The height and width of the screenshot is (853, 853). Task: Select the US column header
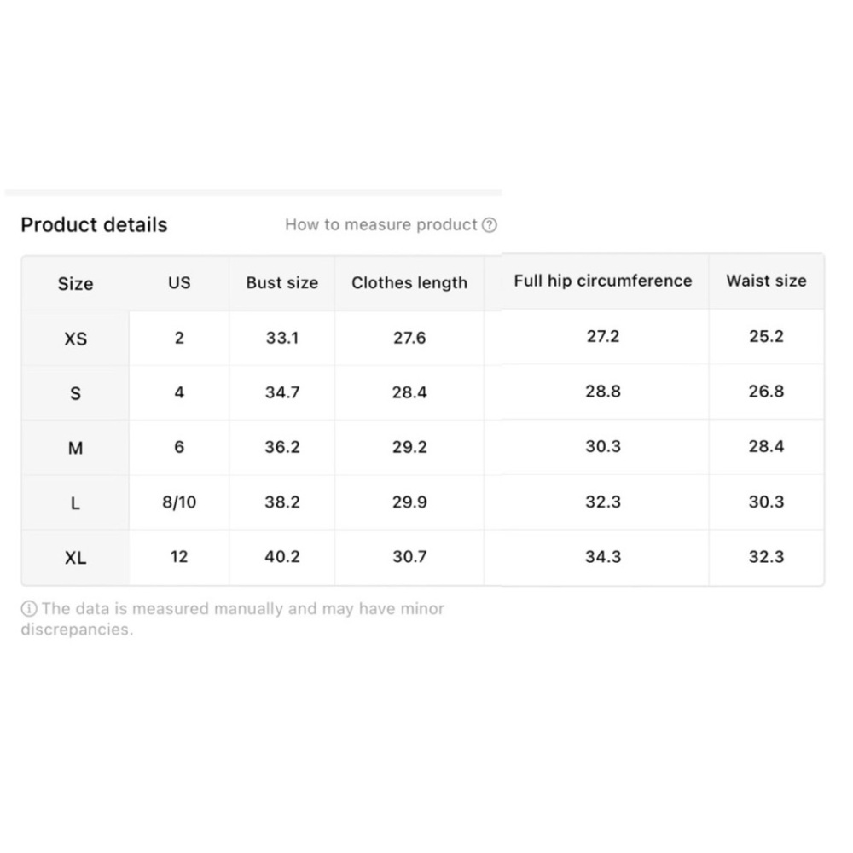pyautogui.click(x=179, y=282)
